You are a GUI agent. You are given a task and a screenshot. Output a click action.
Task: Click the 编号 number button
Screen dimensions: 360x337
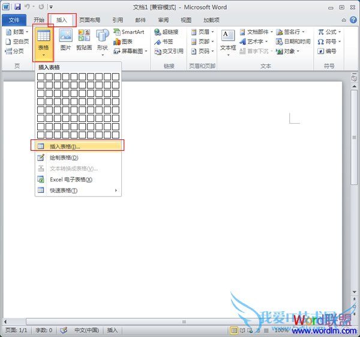click(327, 51)
